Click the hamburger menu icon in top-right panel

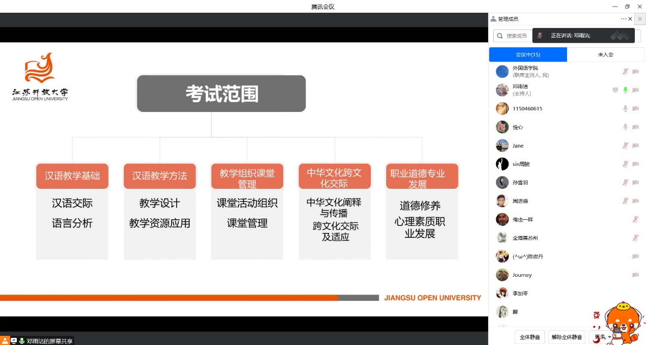(640, 19)
